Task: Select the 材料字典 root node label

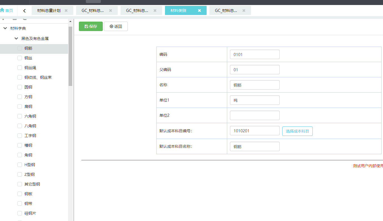Action: pos(18,28)
